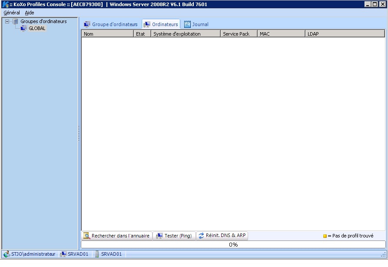Click Réinit. DNS & ARP button
Viewport: 388px width, 267px height.
pos(222,236)
